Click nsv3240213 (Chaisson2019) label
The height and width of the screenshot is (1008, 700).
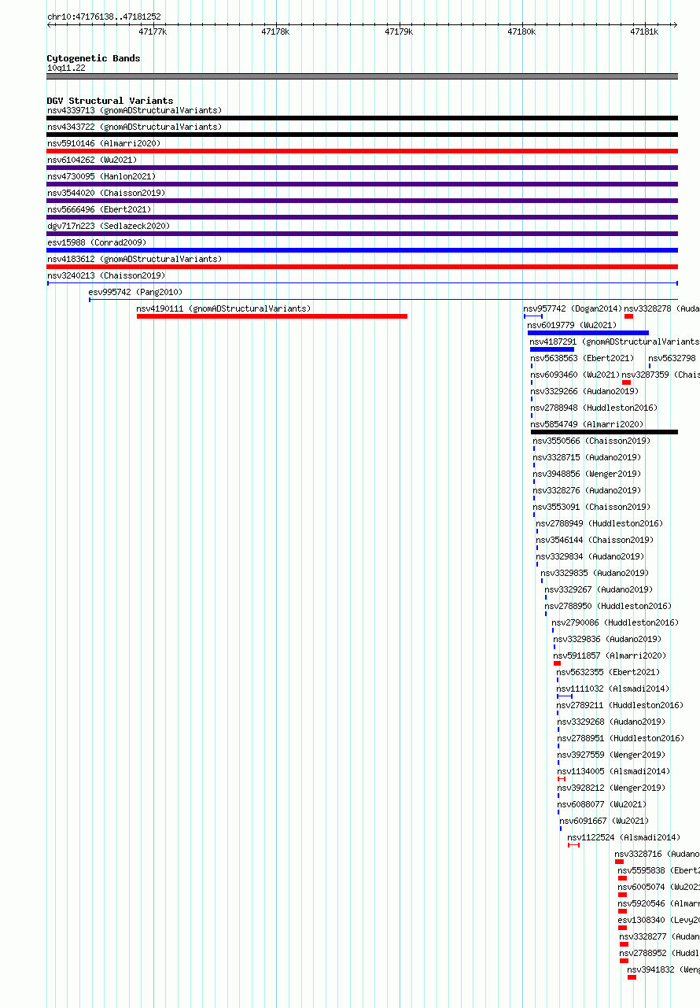106,275
